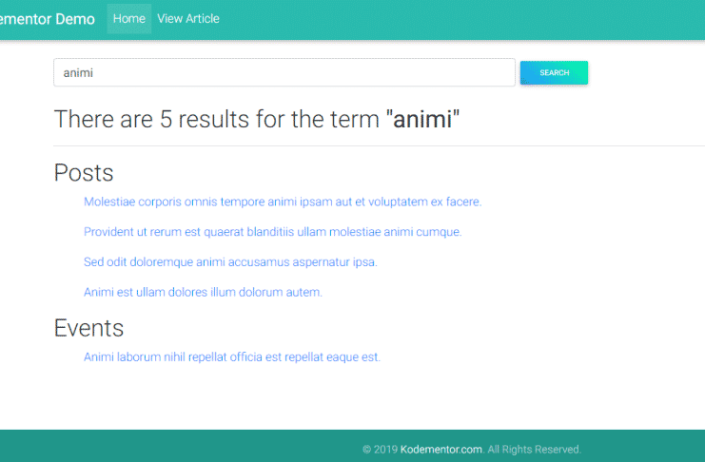Open post "Molestiae corporis omnis tempore animi"
705x462 pixels.
283,202
